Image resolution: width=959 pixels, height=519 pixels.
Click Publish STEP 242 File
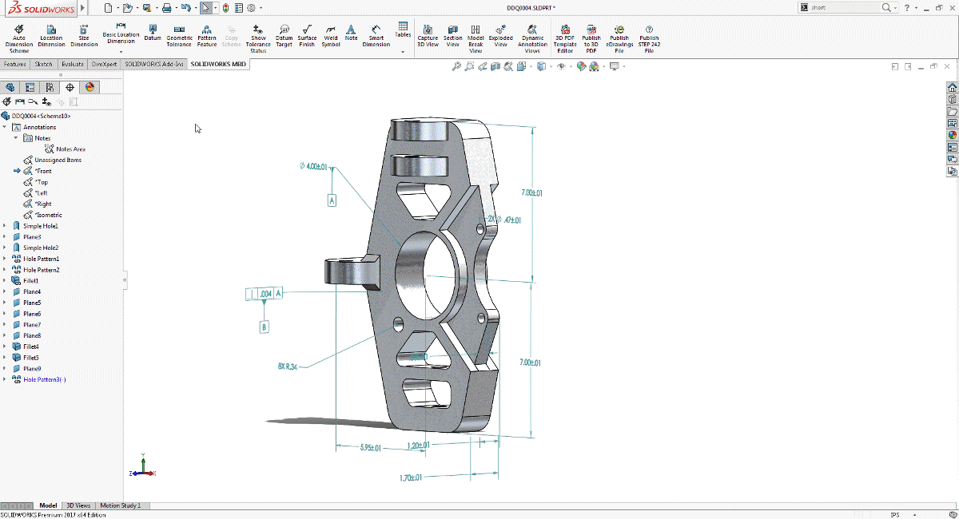(649, 38)
